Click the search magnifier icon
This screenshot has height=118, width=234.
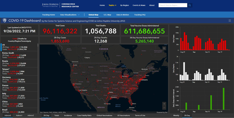point(190,5)
